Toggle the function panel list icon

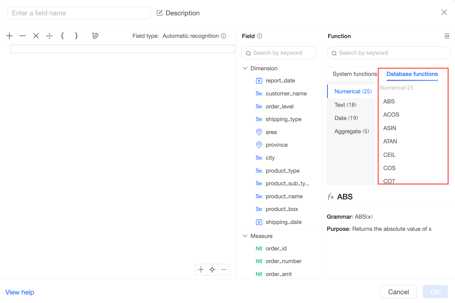(x=447, y=36)
